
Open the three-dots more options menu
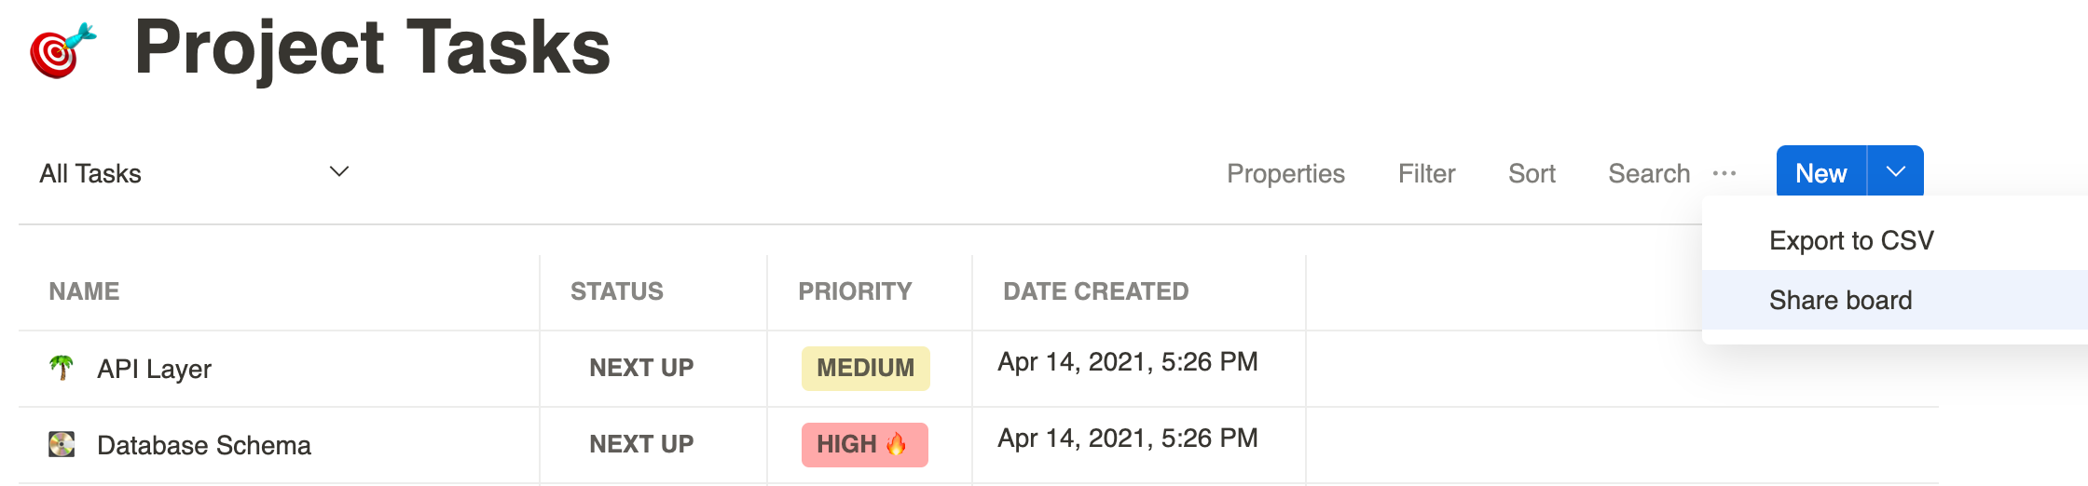tap(1724, 173)
